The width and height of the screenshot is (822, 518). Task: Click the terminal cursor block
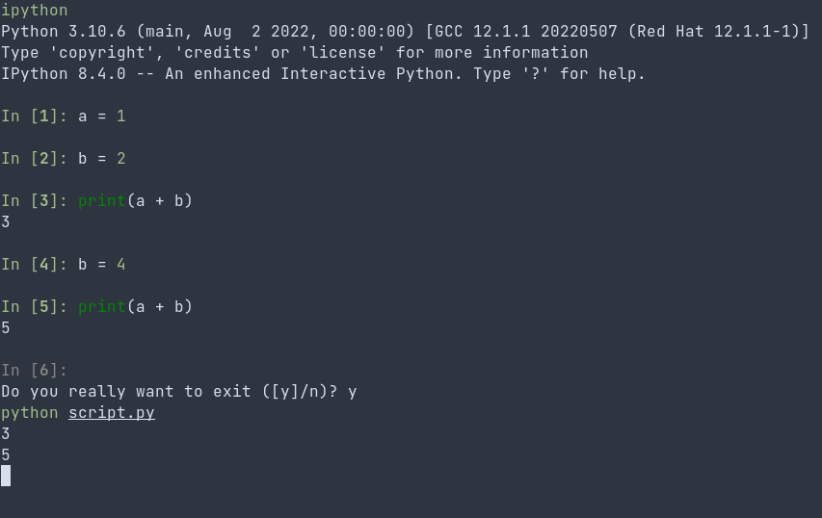click(6, 476)
